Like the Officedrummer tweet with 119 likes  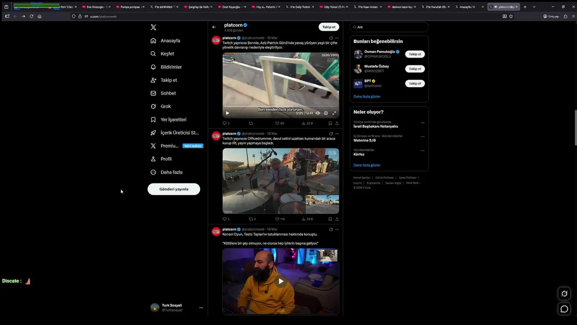point(280,219)
